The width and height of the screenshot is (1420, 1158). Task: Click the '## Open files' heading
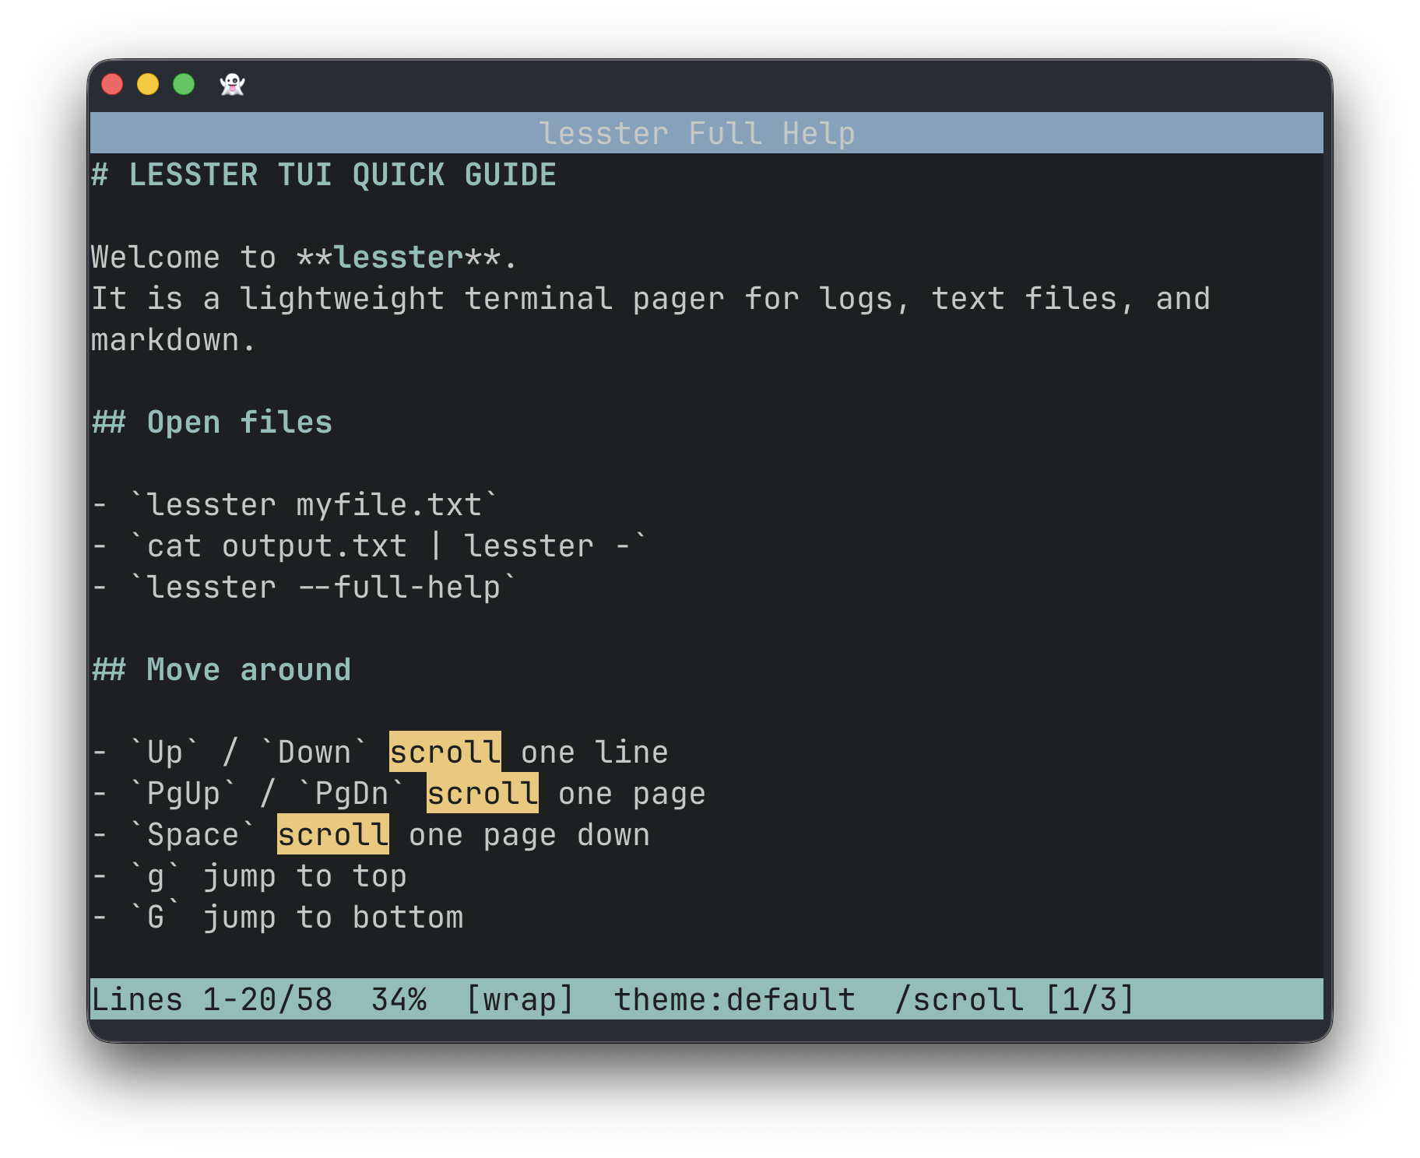pyautogui.click(x=212, y=423)
